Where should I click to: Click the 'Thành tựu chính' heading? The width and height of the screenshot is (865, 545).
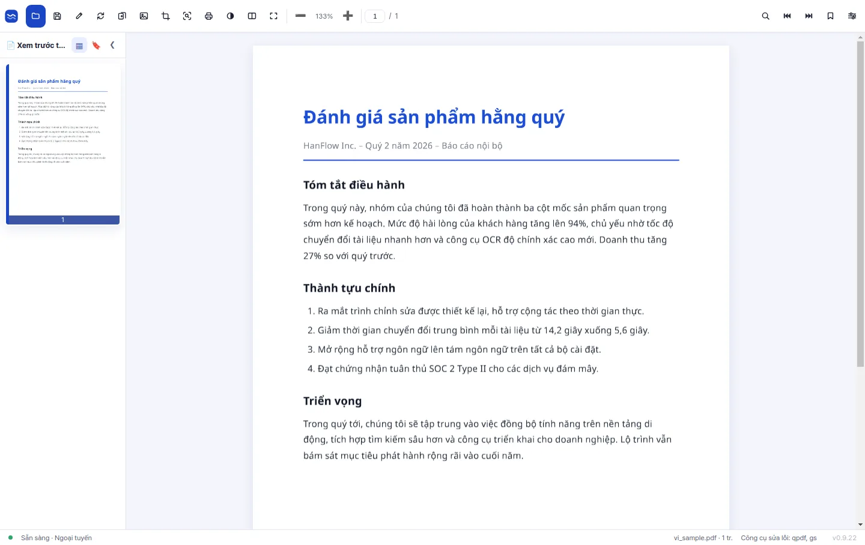(x=349, y=288)
